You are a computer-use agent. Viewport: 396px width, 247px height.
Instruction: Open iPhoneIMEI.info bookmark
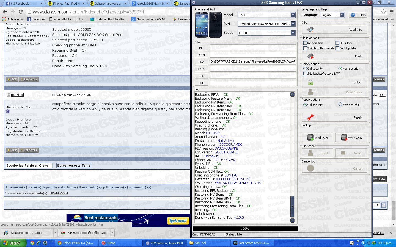point(68,19)
